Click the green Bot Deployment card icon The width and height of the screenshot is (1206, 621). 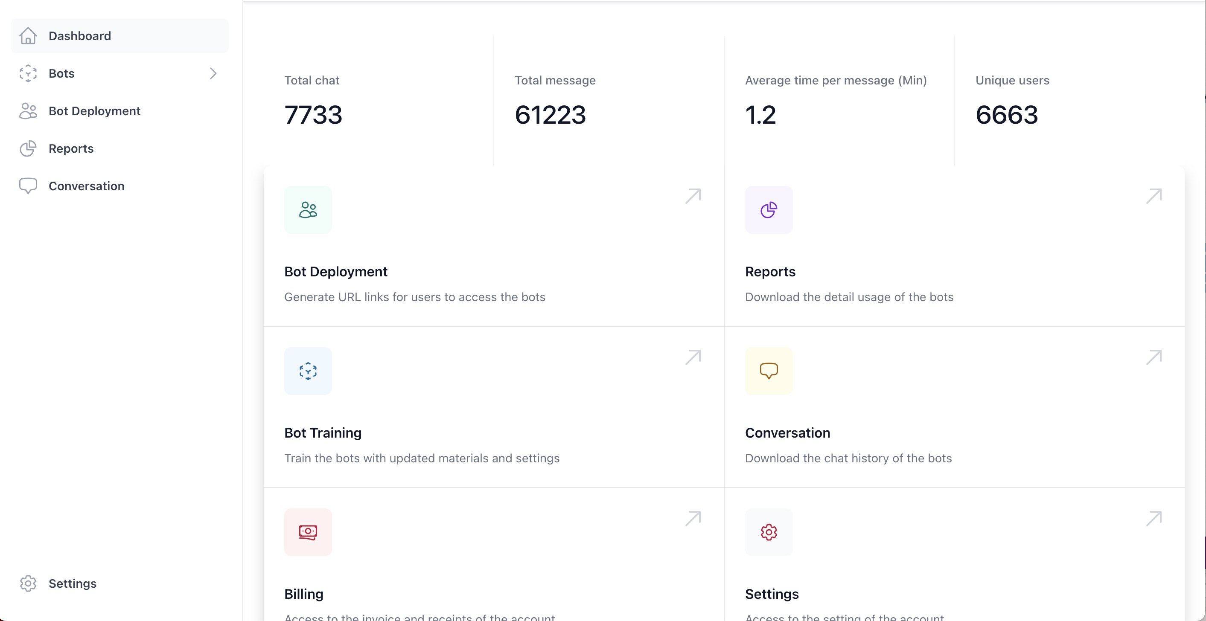pos(308,210)
